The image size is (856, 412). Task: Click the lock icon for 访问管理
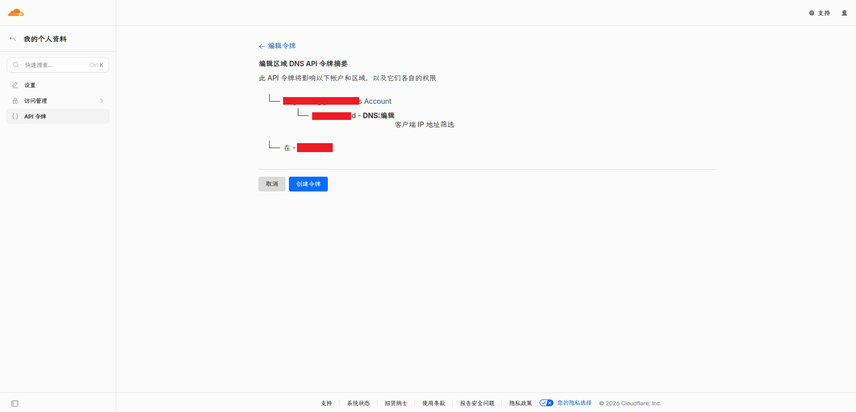pyautogui.click(x=15, y=101)
